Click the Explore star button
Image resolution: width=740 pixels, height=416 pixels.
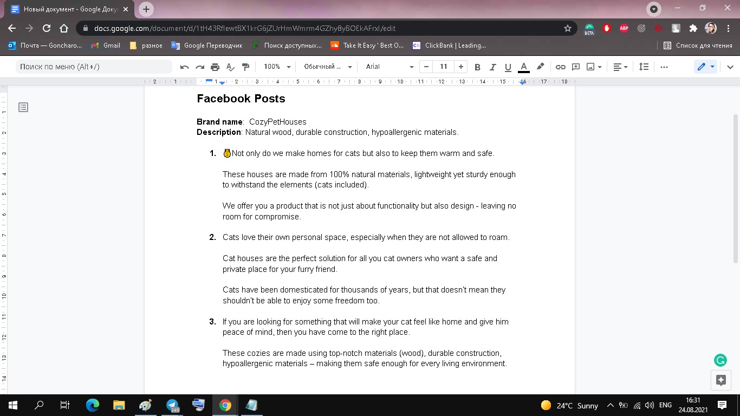(720, 380)
